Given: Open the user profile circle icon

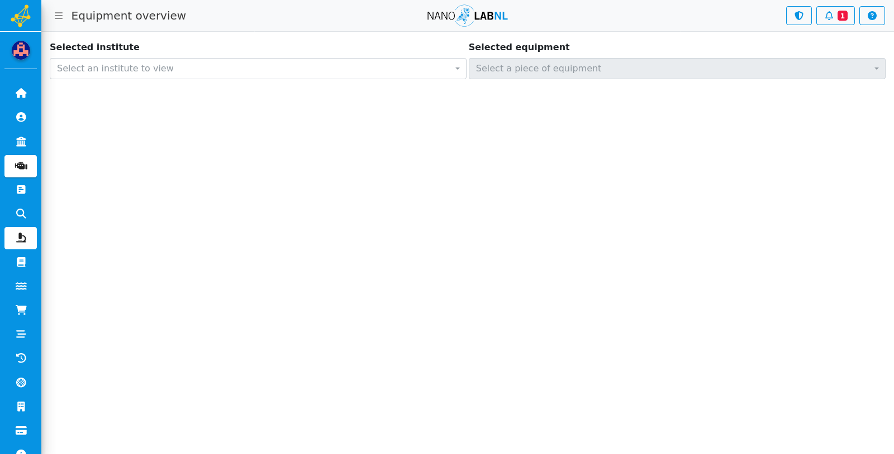Looking at the screenshot, I should (21, 117).
